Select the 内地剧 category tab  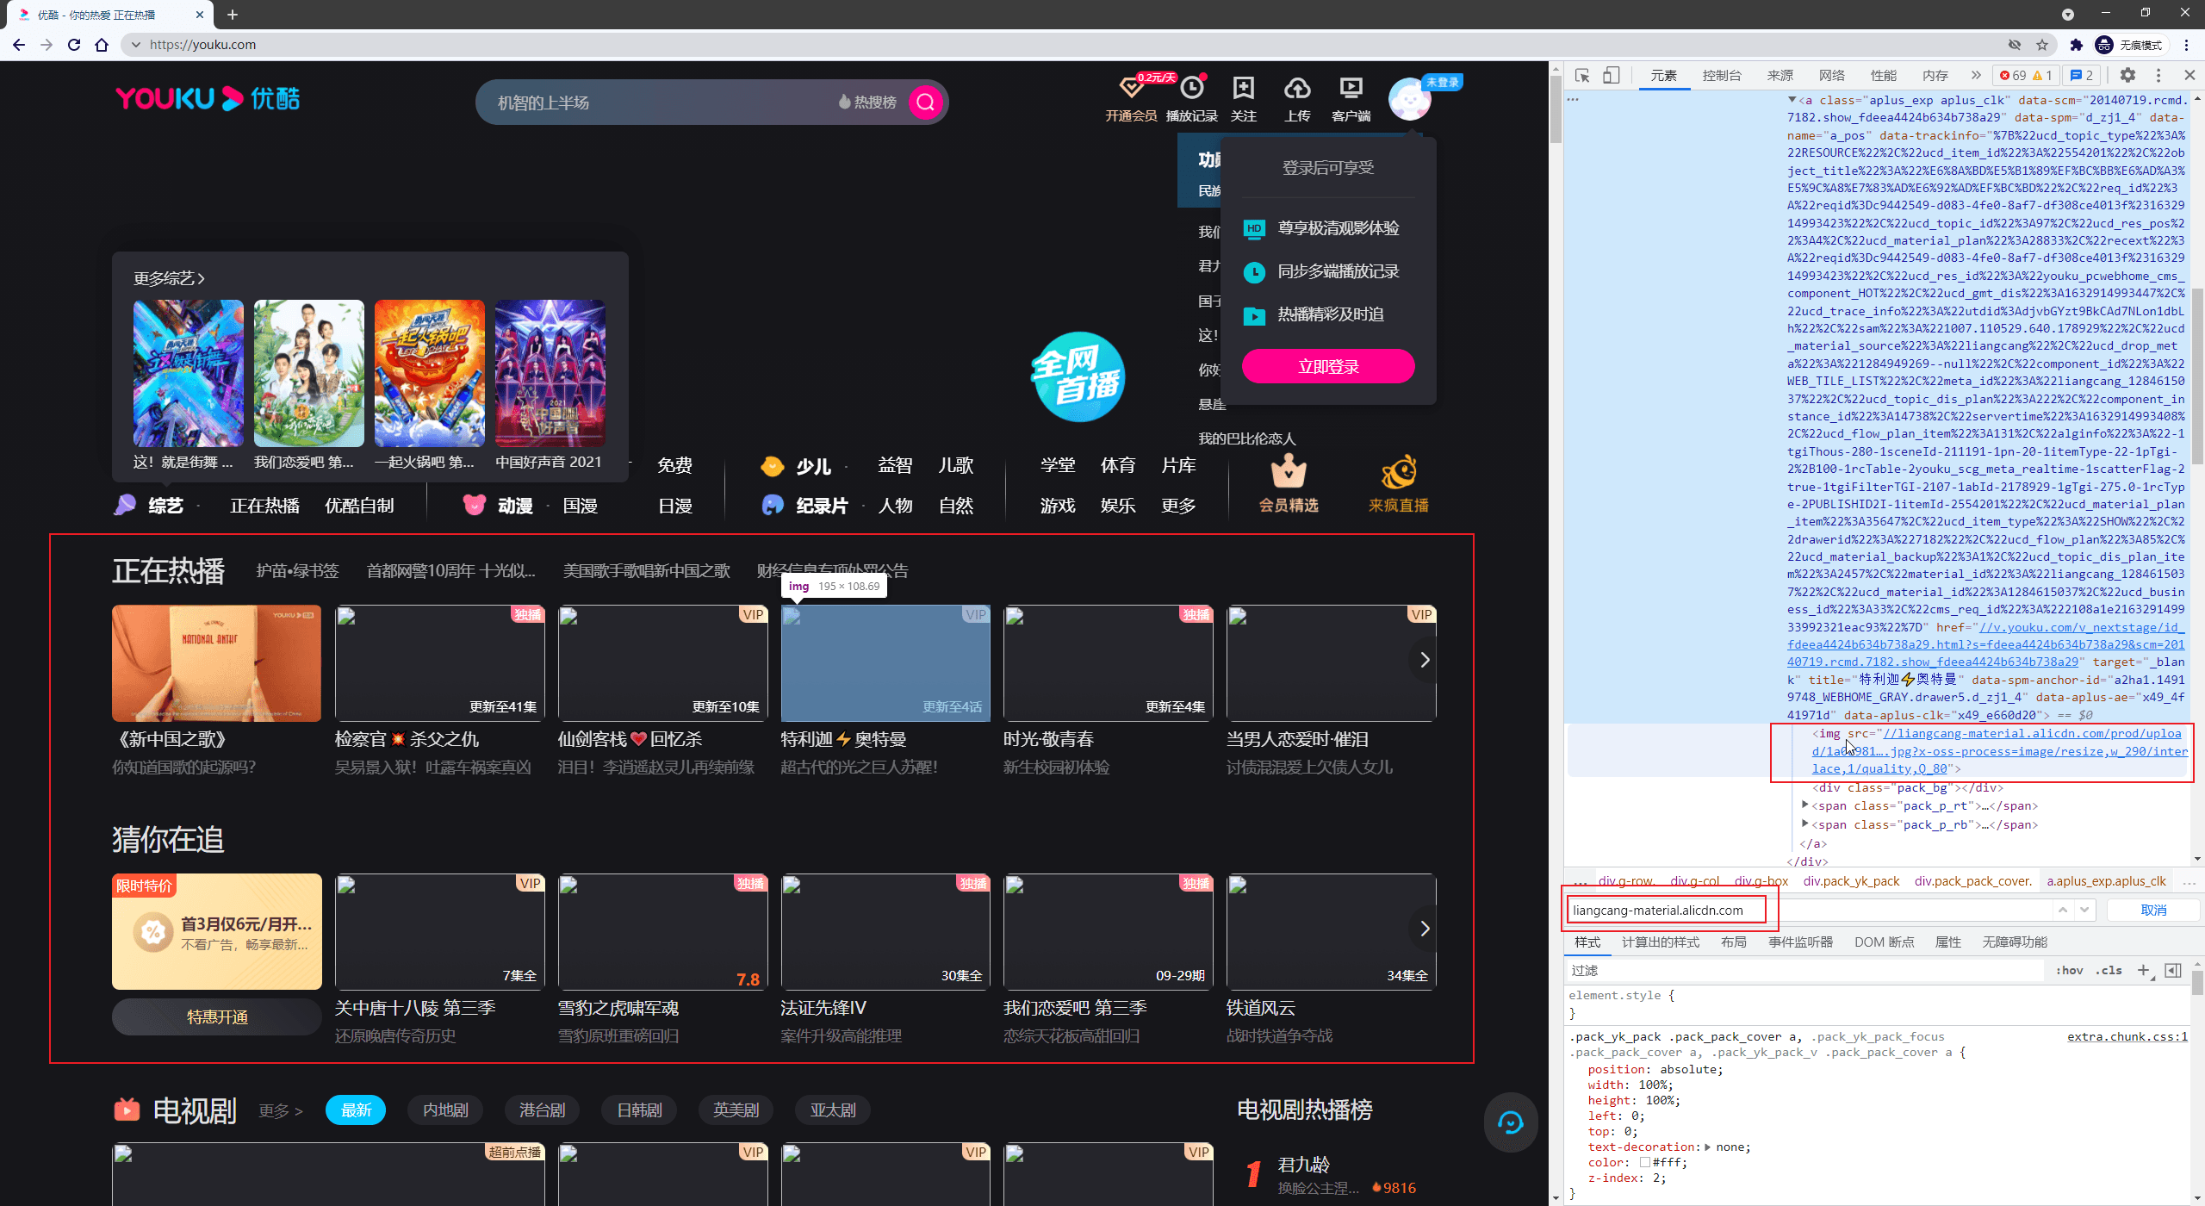click(x=445, y=1110)
